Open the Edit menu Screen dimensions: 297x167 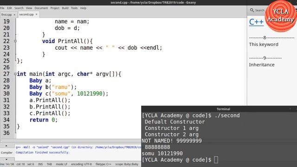click(9, 8)
